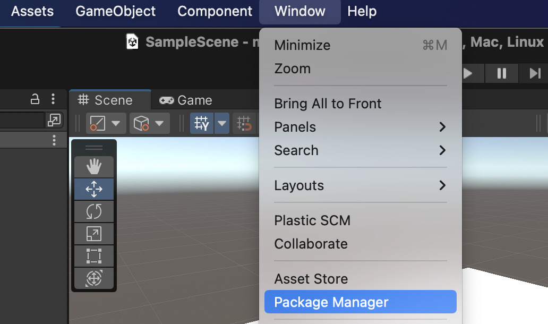Switch to the Game tab
The image size is (548, 324).
click(186, 100)
